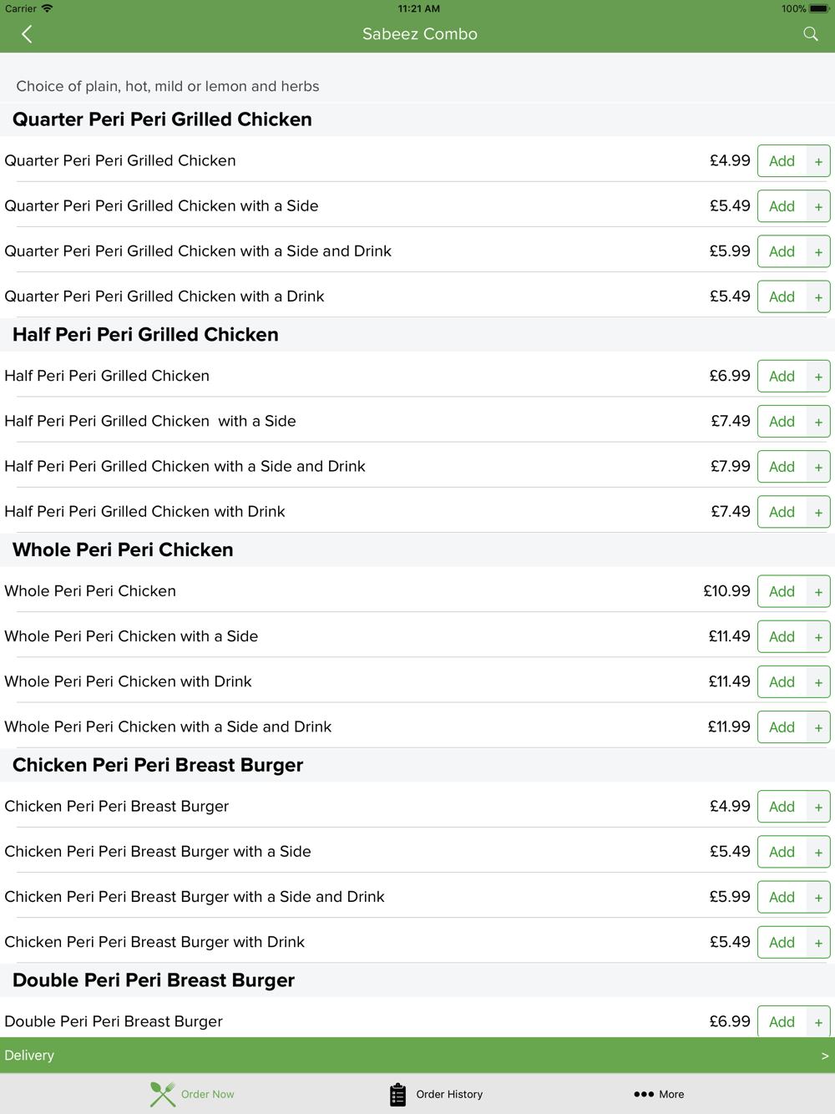835x1114 pixels.
Task: Add Chicken Peri Peri Breast Burger with Drink
Action: (x=782, y=943)
